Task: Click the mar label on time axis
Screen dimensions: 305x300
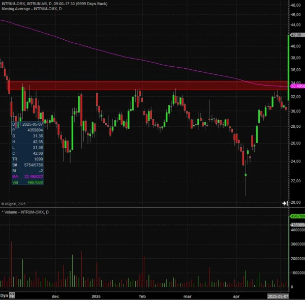Action: [188, 296]
